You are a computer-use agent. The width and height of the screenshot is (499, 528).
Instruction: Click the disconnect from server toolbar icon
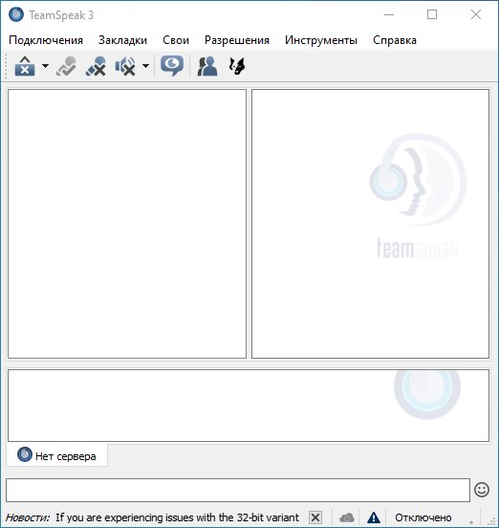pyautogui.click(x=25, y=66)
